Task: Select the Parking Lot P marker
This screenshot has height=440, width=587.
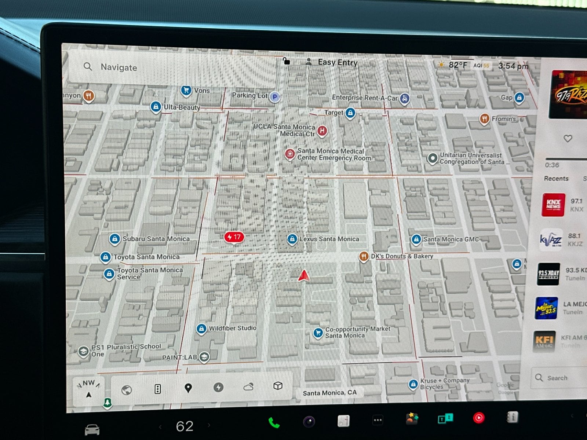Action: [275, 97]
